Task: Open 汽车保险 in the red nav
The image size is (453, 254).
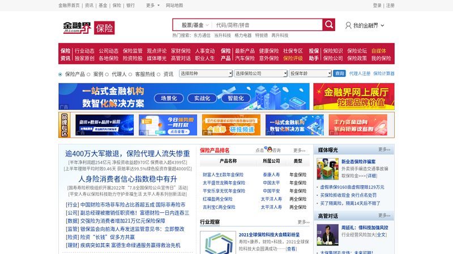Action: tap(245, 58)
